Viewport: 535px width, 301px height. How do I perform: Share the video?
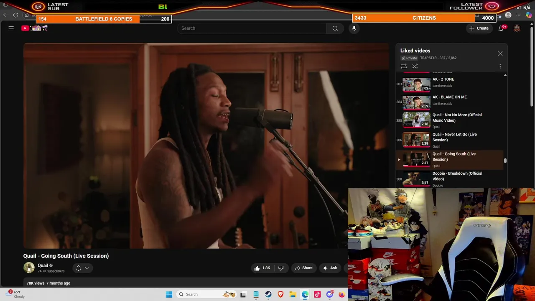303,268
